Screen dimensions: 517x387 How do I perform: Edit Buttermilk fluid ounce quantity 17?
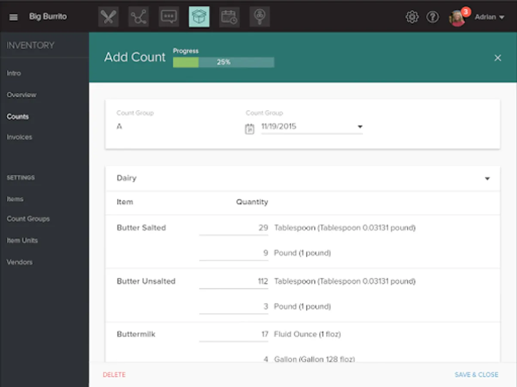point(234,334)
